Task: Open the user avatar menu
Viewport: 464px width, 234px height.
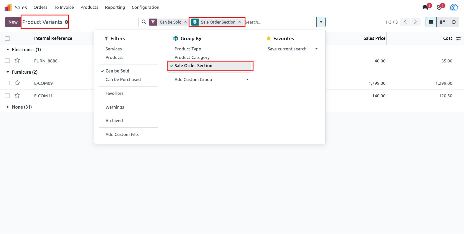Action: [454, 7]
